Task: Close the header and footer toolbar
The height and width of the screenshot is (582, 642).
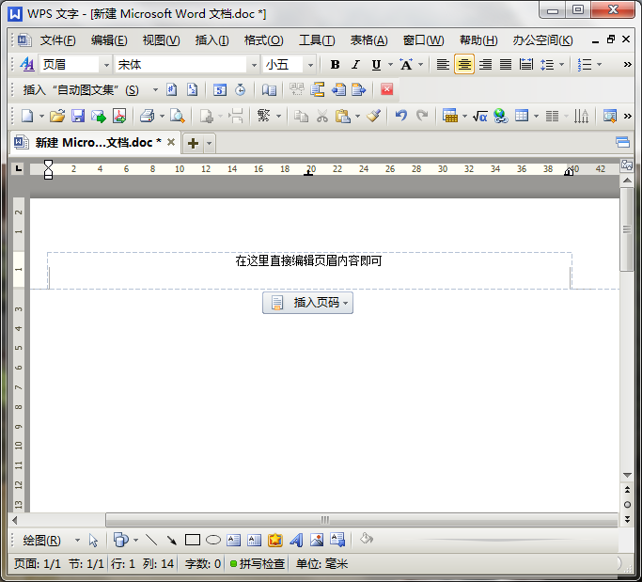Action: 386,90
